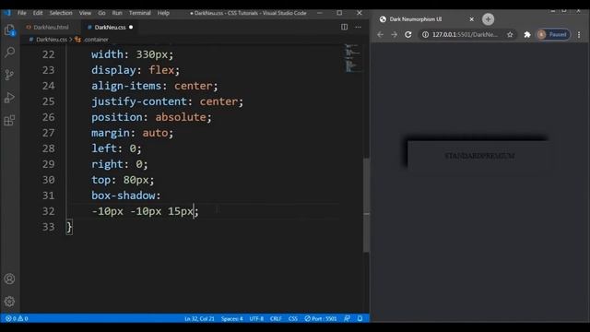Screen dimensions: 590x332
Task: Open the Accounts menu icon
Action: pos(10,279)
